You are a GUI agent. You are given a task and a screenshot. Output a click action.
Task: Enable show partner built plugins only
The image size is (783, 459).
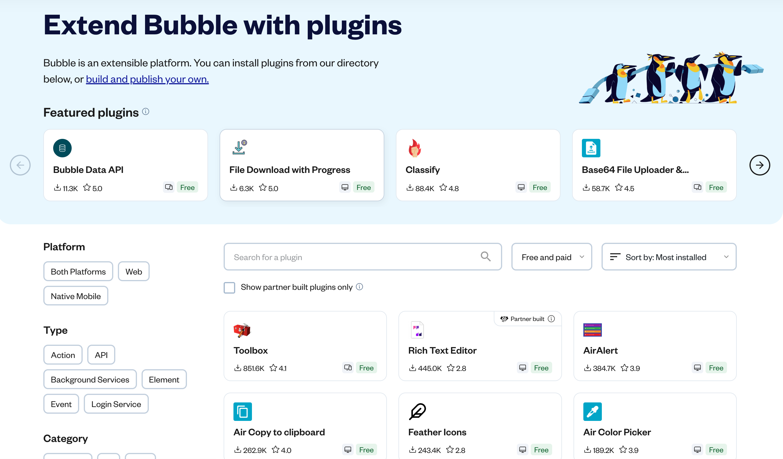pyautogui.click(x=229, y=288)
